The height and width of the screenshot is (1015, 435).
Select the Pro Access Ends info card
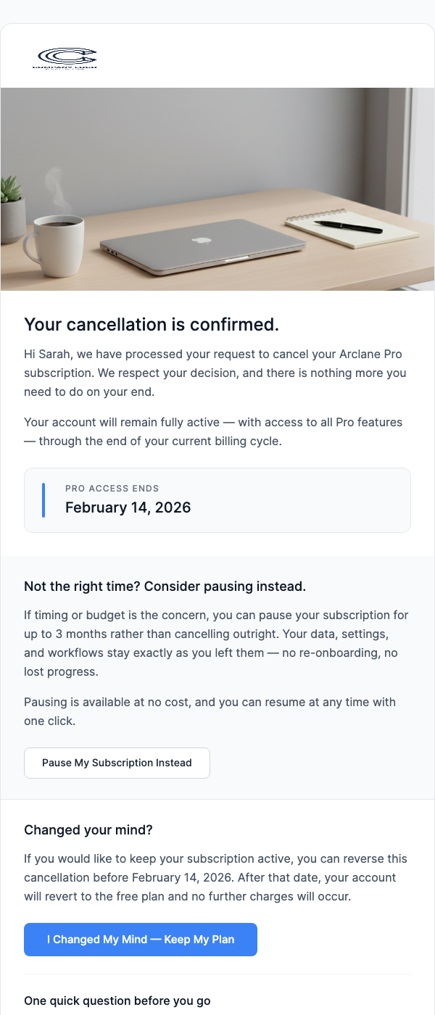217,500
